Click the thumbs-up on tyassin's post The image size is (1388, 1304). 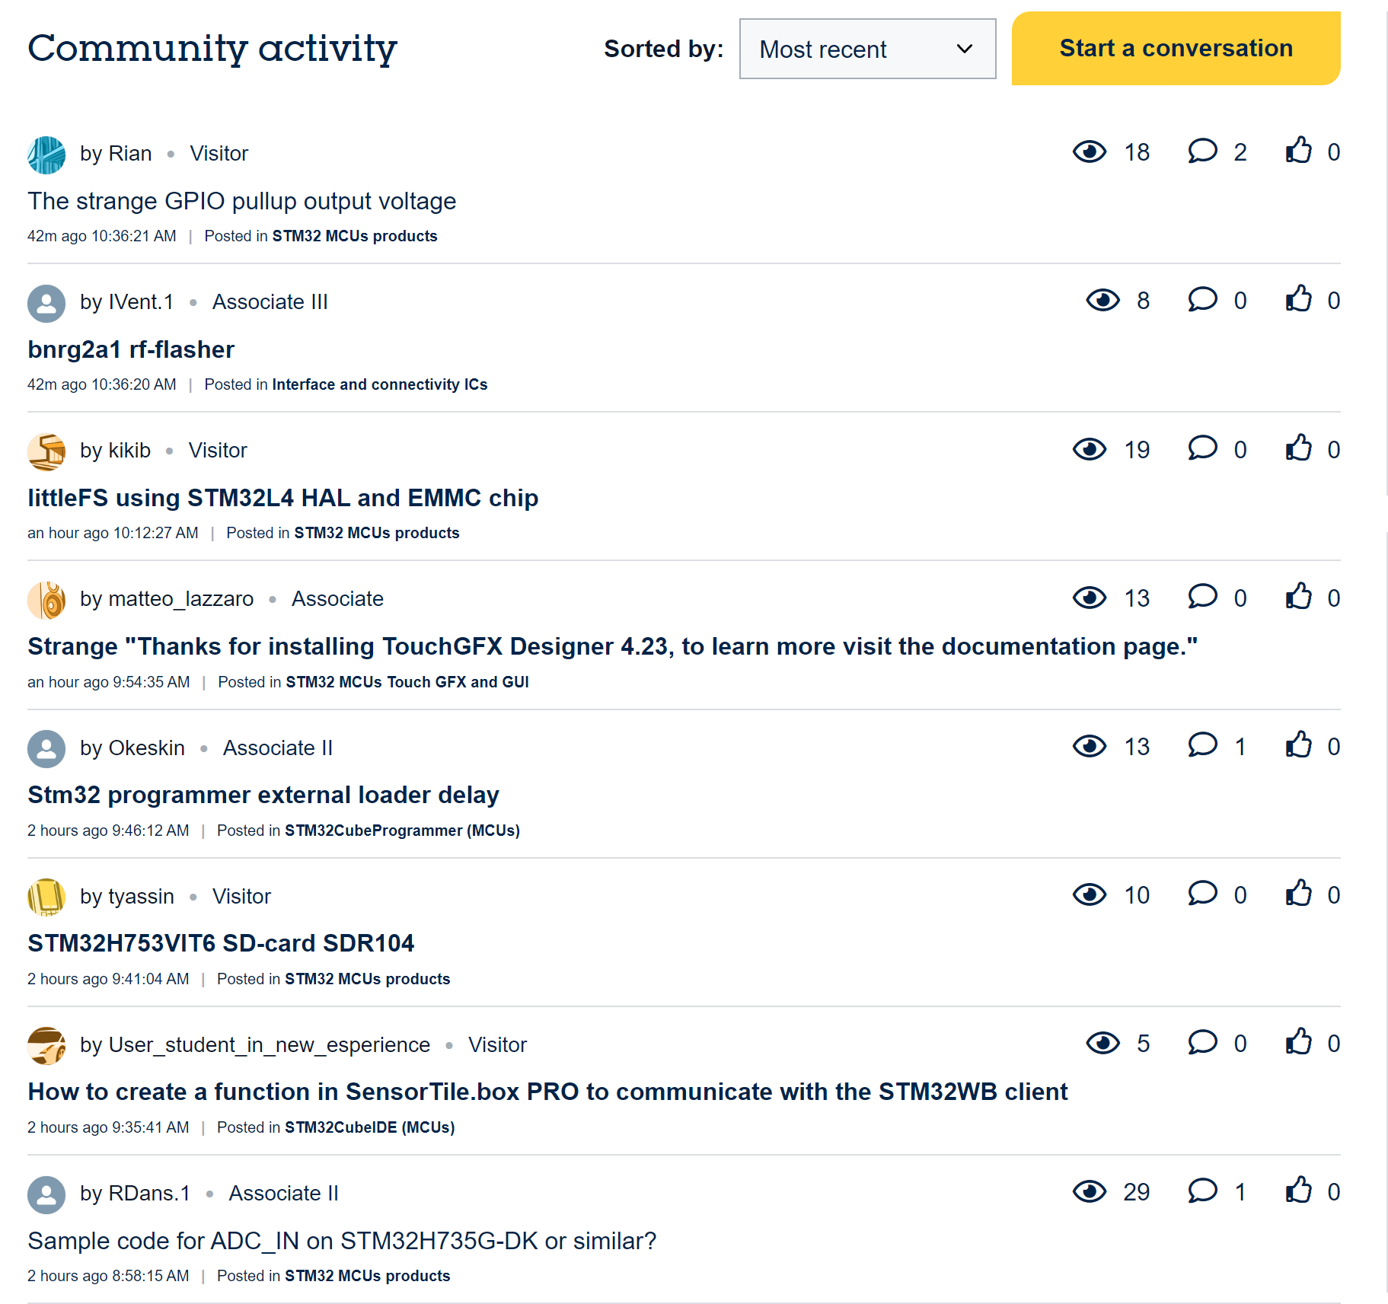tap(1299, 894)
